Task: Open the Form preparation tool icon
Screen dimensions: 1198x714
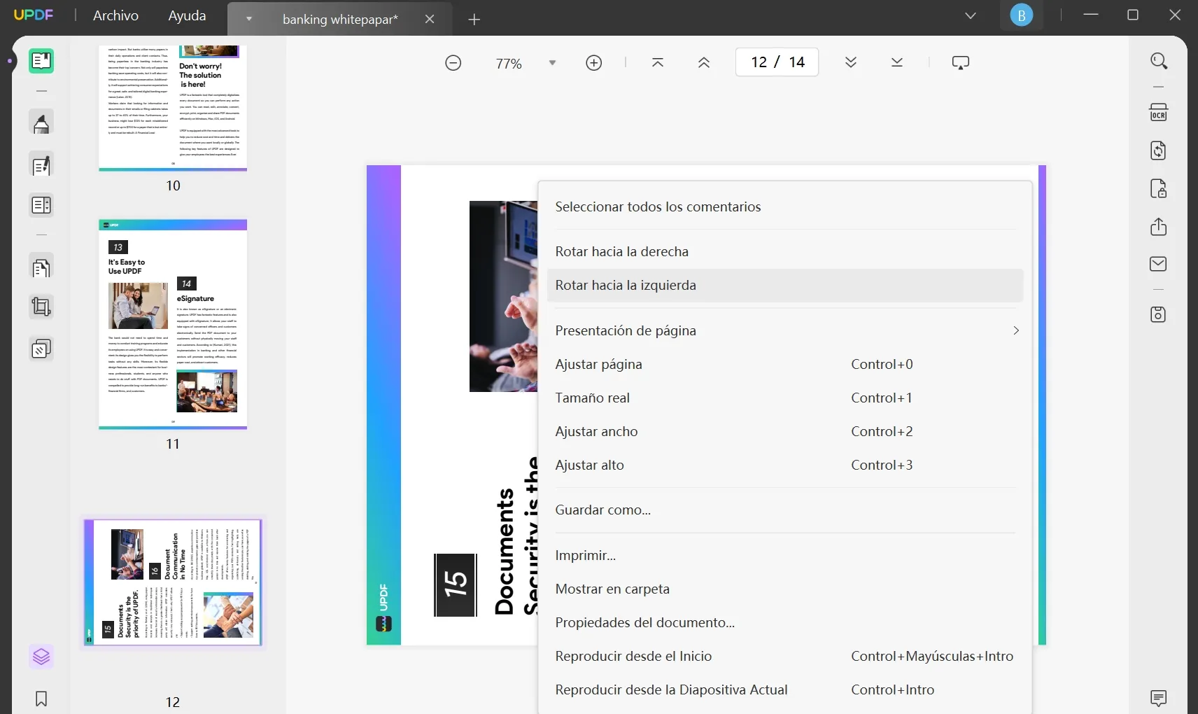Action: [x=41, y=205]
